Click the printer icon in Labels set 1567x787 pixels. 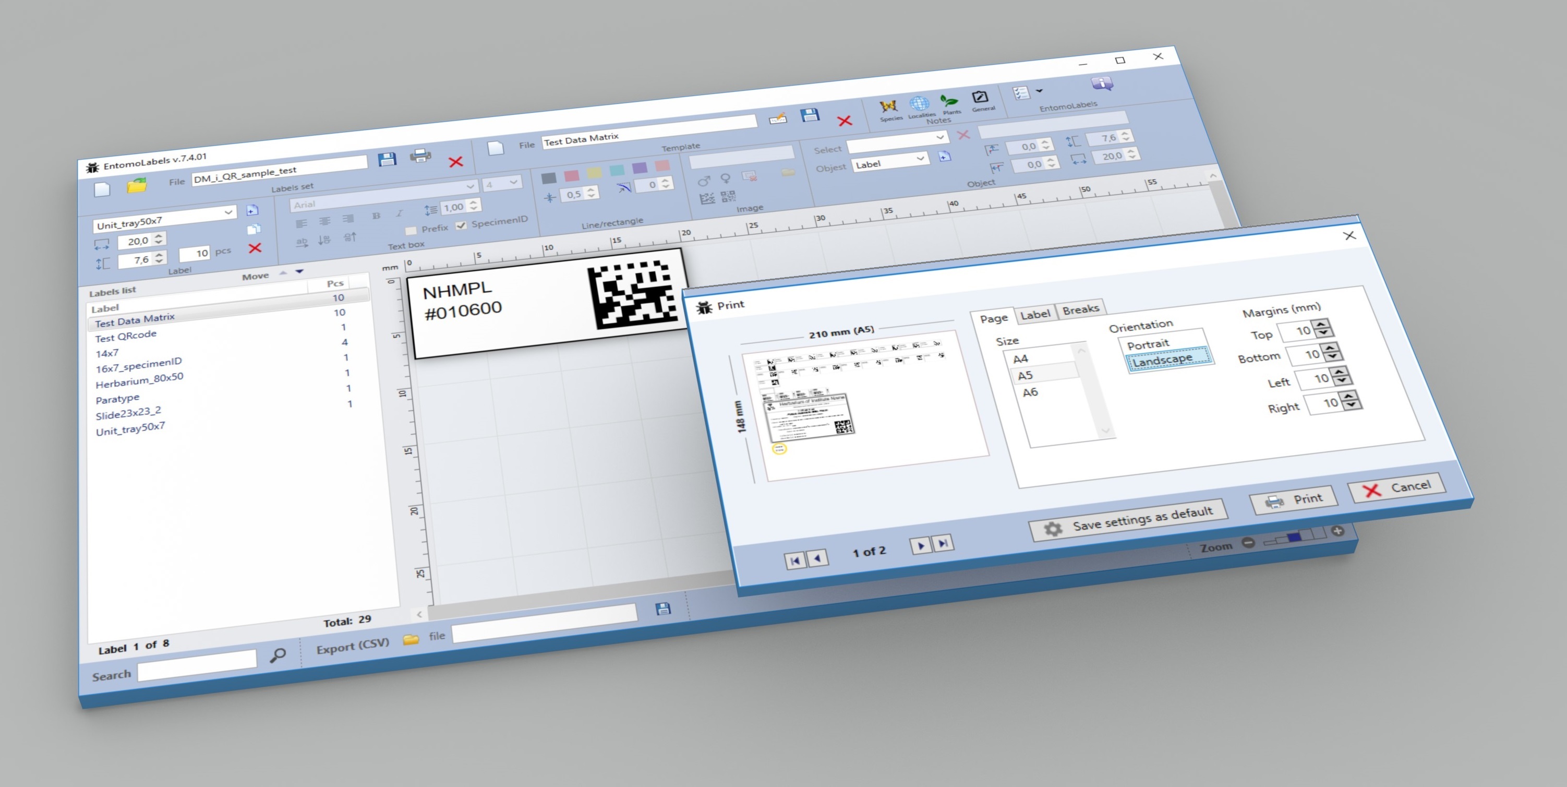(420, 156)
